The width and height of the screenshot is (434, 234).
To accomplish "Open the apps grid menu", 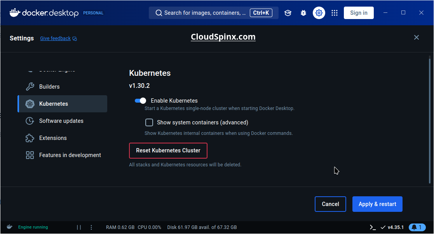I will coord(335,12).
